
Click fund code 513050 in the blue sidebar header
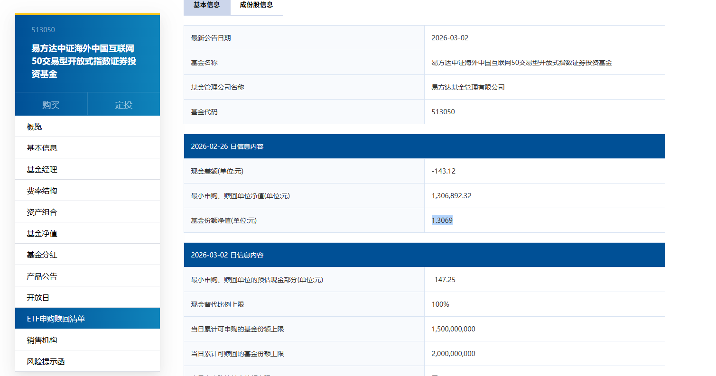tap(43, 30)
